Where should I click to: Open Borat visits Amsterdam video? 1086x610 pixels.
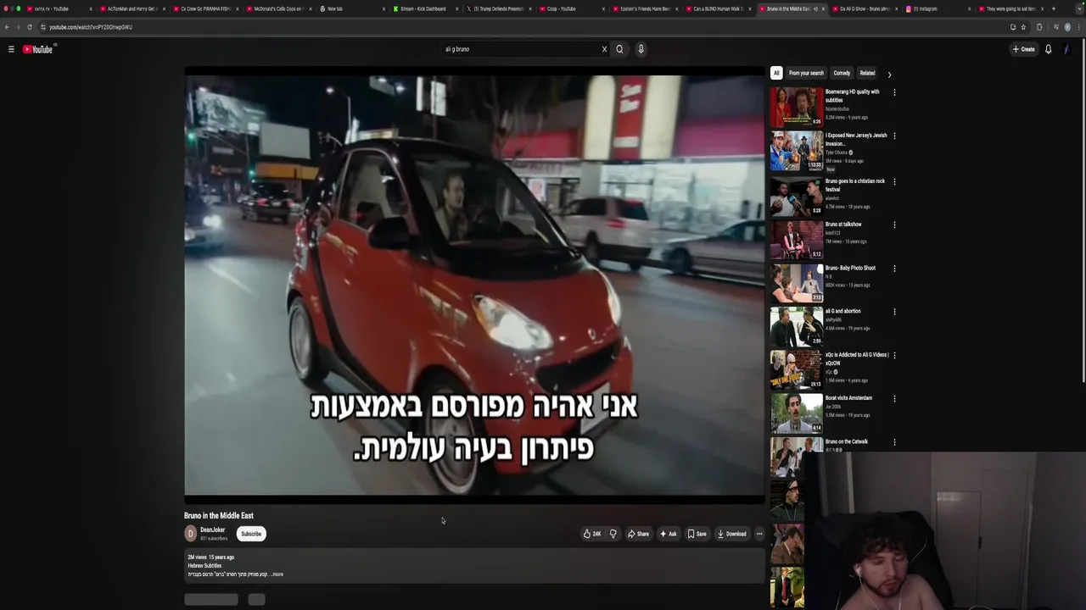848,397
